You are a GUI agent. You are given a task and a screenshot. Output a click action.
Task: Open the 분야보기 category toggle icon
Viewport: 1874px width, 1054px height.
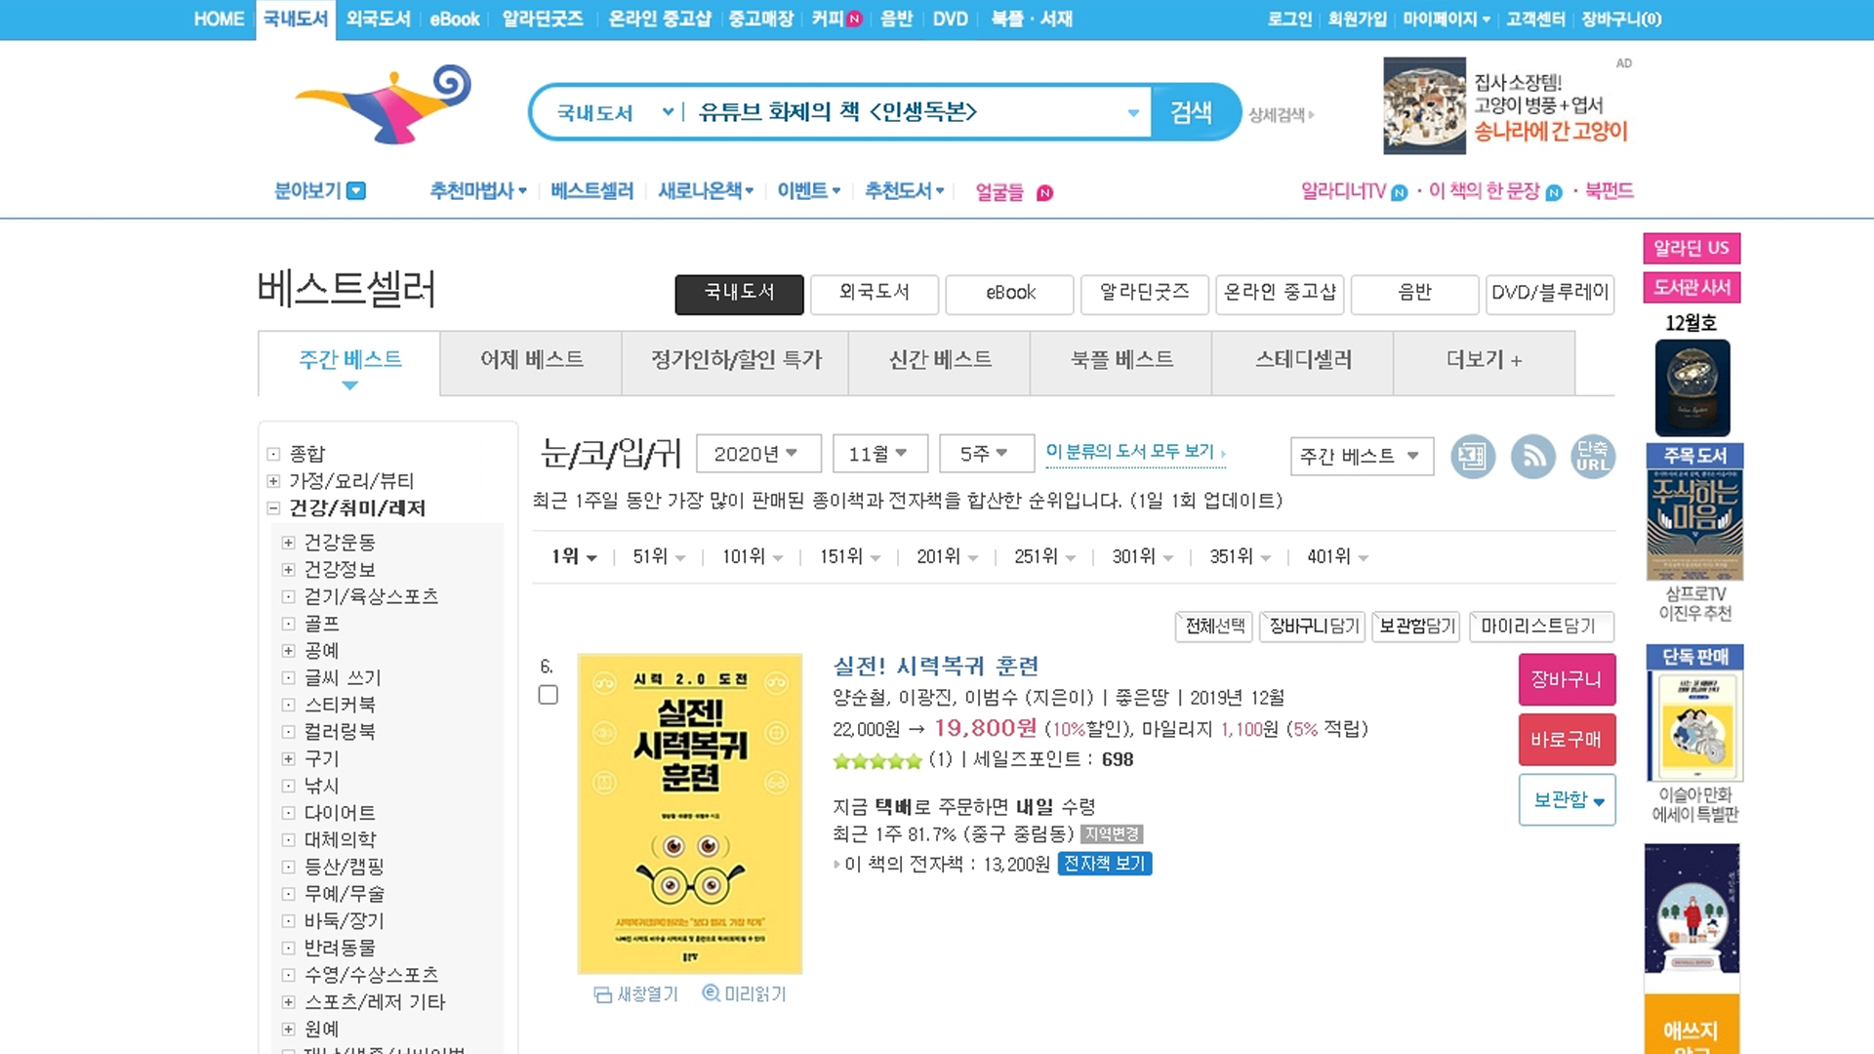(356, 191)
